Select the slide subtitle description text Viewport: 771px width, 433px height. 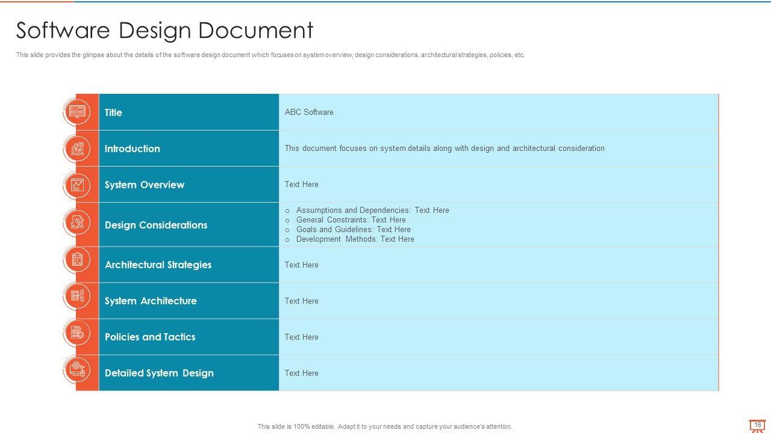(270, 55)
